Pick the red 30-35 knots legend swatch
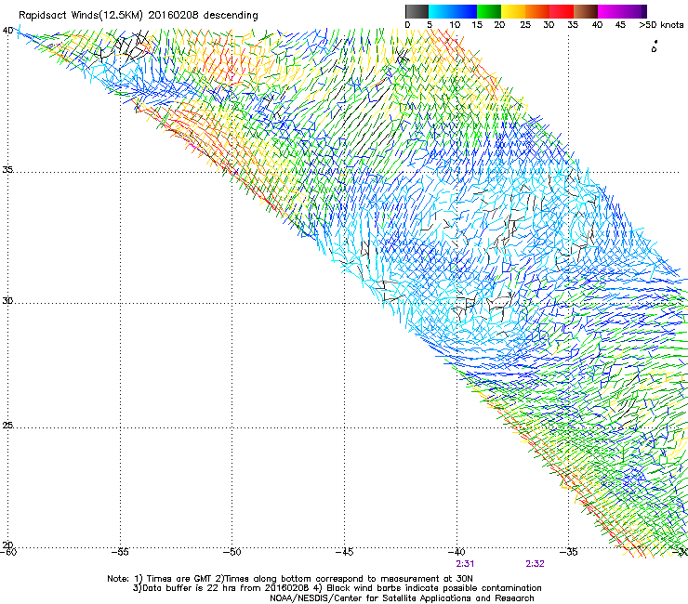Screen dimensions: 688x604 pyautogui.click(x=562, y=11)
